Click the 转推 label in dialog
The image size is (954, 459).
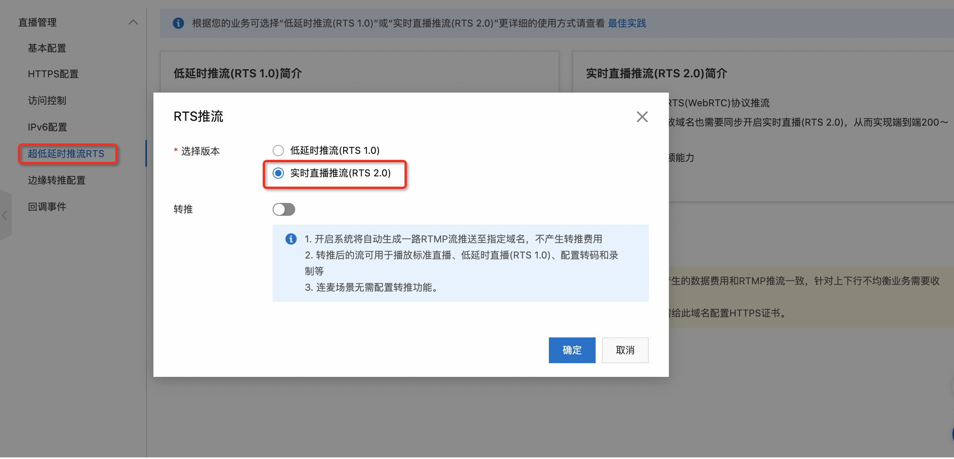(183, 209)
